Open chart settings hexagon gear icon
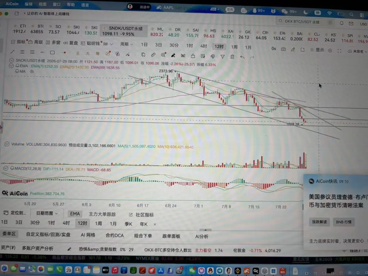368x276 pixels. (x=330, y=51)
